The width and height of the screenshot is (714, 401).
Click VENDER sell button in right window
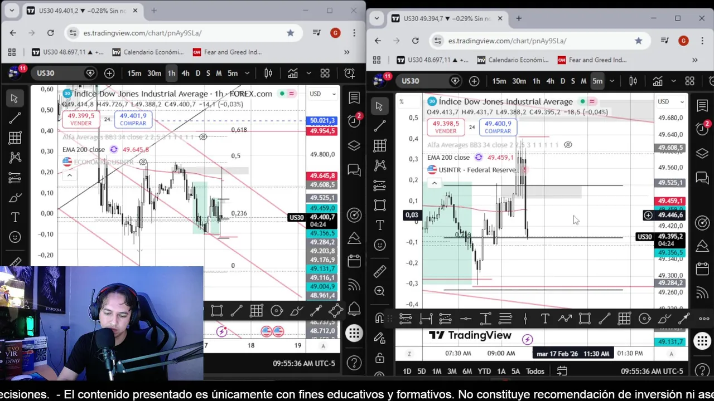(x=446, y=127)
